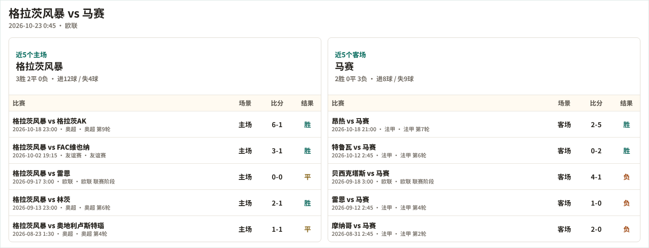The image size is (649, 248).
Task: Click the 2026-10-18 23:00 奥超 第9轮 detail line
Action: [61, 129]
